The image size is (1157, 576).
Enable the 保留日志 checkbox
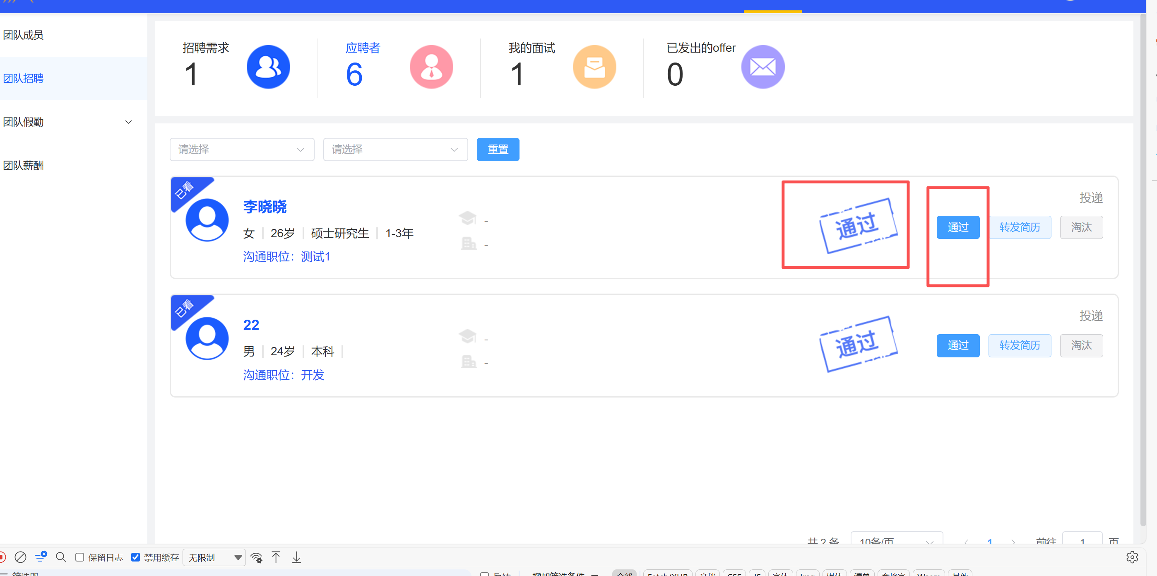79,558
